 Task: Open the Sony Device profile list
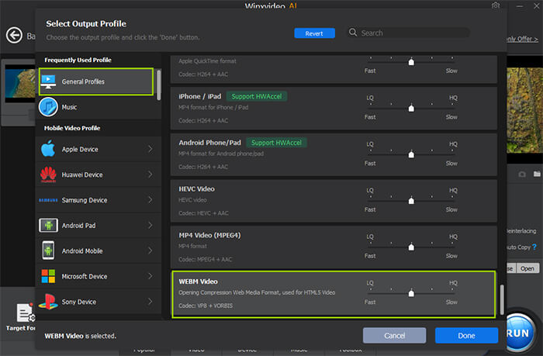(99, 302)
